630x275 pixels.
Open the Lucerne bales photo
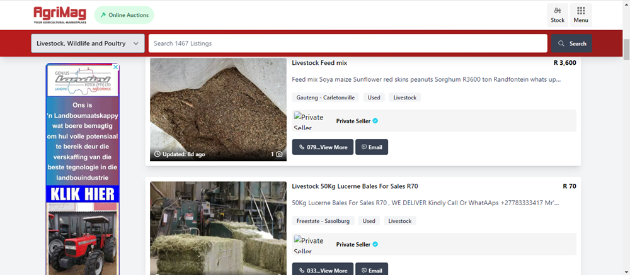click(218, 228)
